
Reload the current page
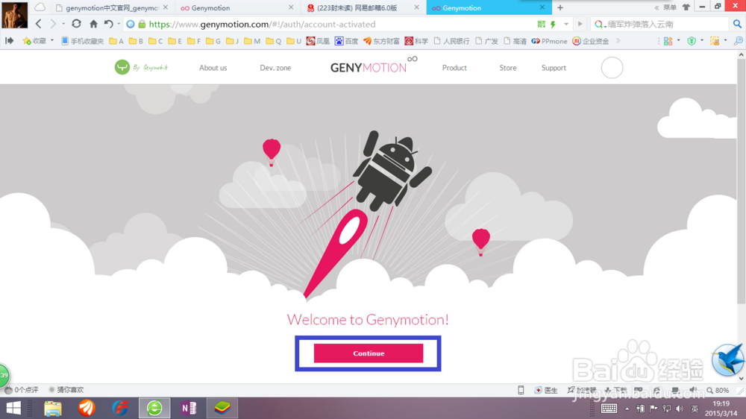tap(76, 24)
